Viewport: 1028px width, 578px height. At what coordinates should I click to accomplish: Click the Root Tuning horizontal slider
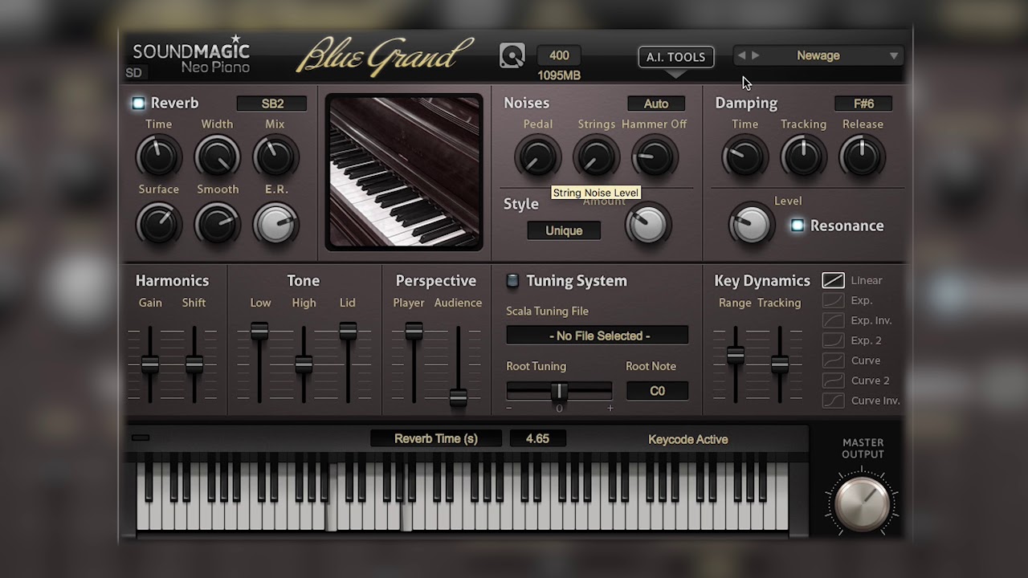(559, 392)
